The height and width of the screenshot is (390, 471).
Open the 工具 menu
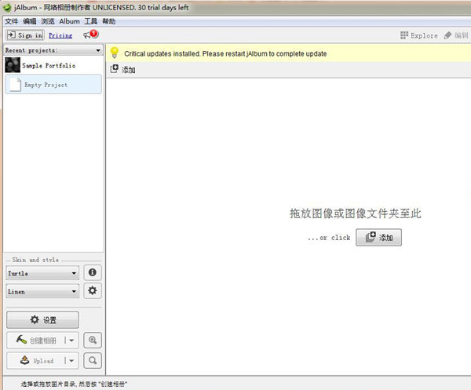91,21
